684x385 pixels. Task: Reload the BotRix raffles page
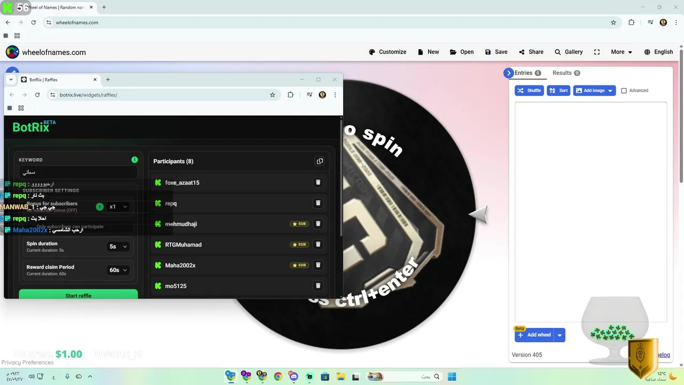[x=37, y=95]
